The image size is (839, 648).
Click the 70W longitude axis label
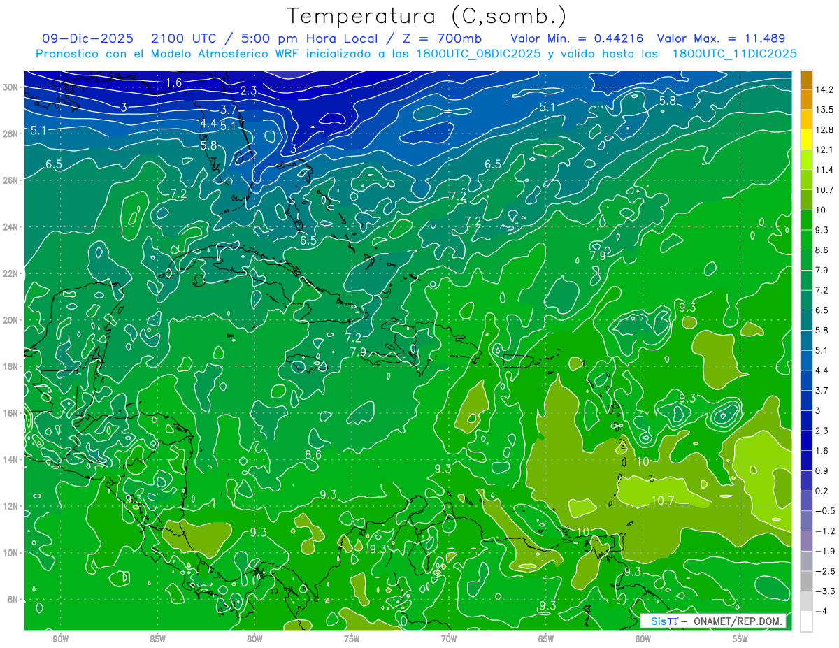449,639
